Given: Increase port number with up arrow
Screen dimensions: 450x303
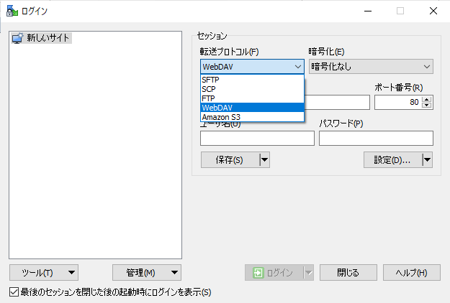Looking at the screenshot, I should [x=427, y=99].
